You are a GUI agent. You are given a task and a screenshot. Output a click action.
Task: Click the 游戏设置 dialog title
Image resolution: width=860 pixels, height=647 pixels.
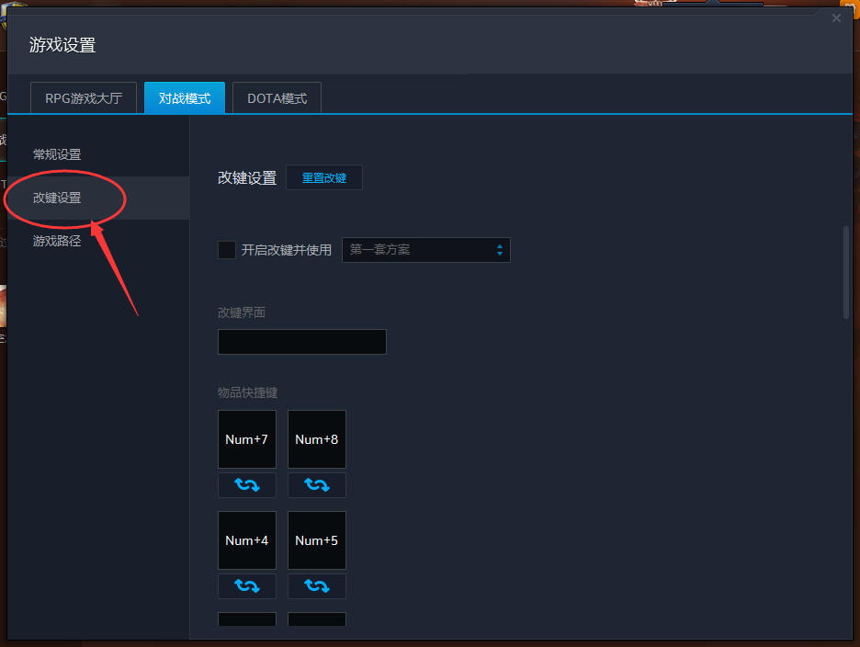62,45
